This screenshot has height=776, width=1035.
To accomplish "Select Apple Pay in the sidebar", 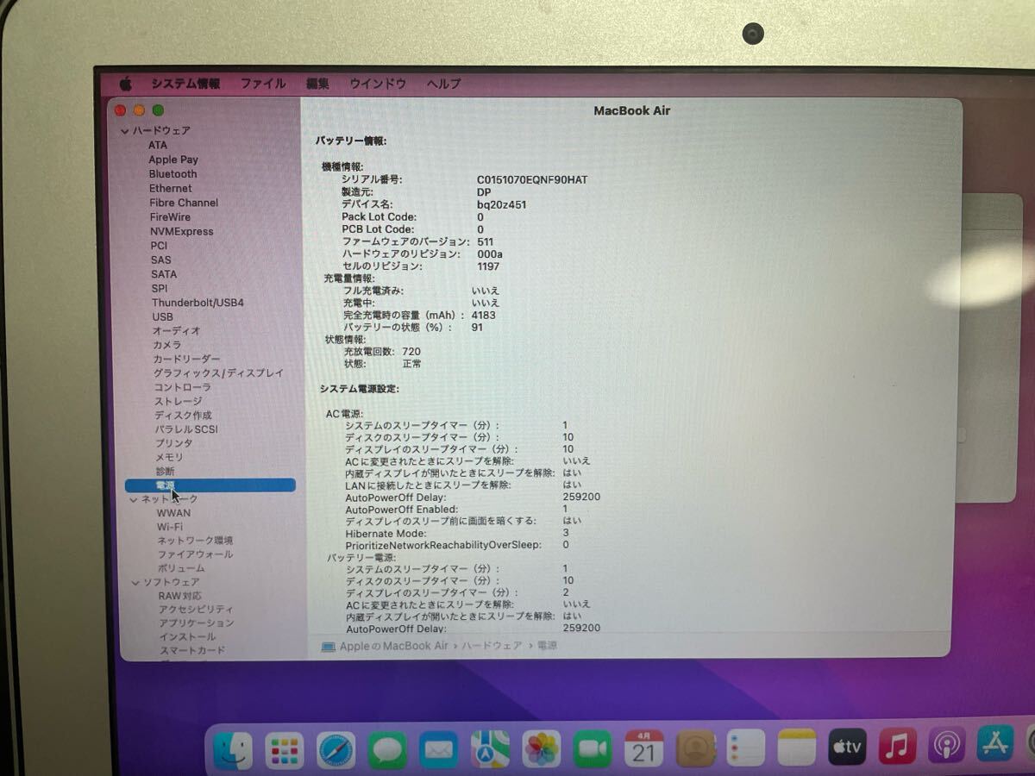I will point(173,160).
